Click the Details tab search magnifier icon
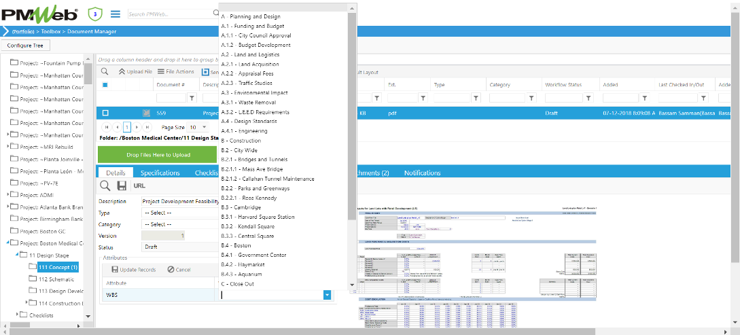740x335 pixels. click(x=105, y=186)
